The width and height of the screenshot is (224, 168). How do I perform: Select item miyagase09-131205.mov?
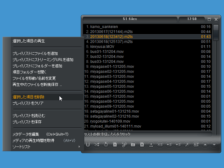tap(147, 106)
